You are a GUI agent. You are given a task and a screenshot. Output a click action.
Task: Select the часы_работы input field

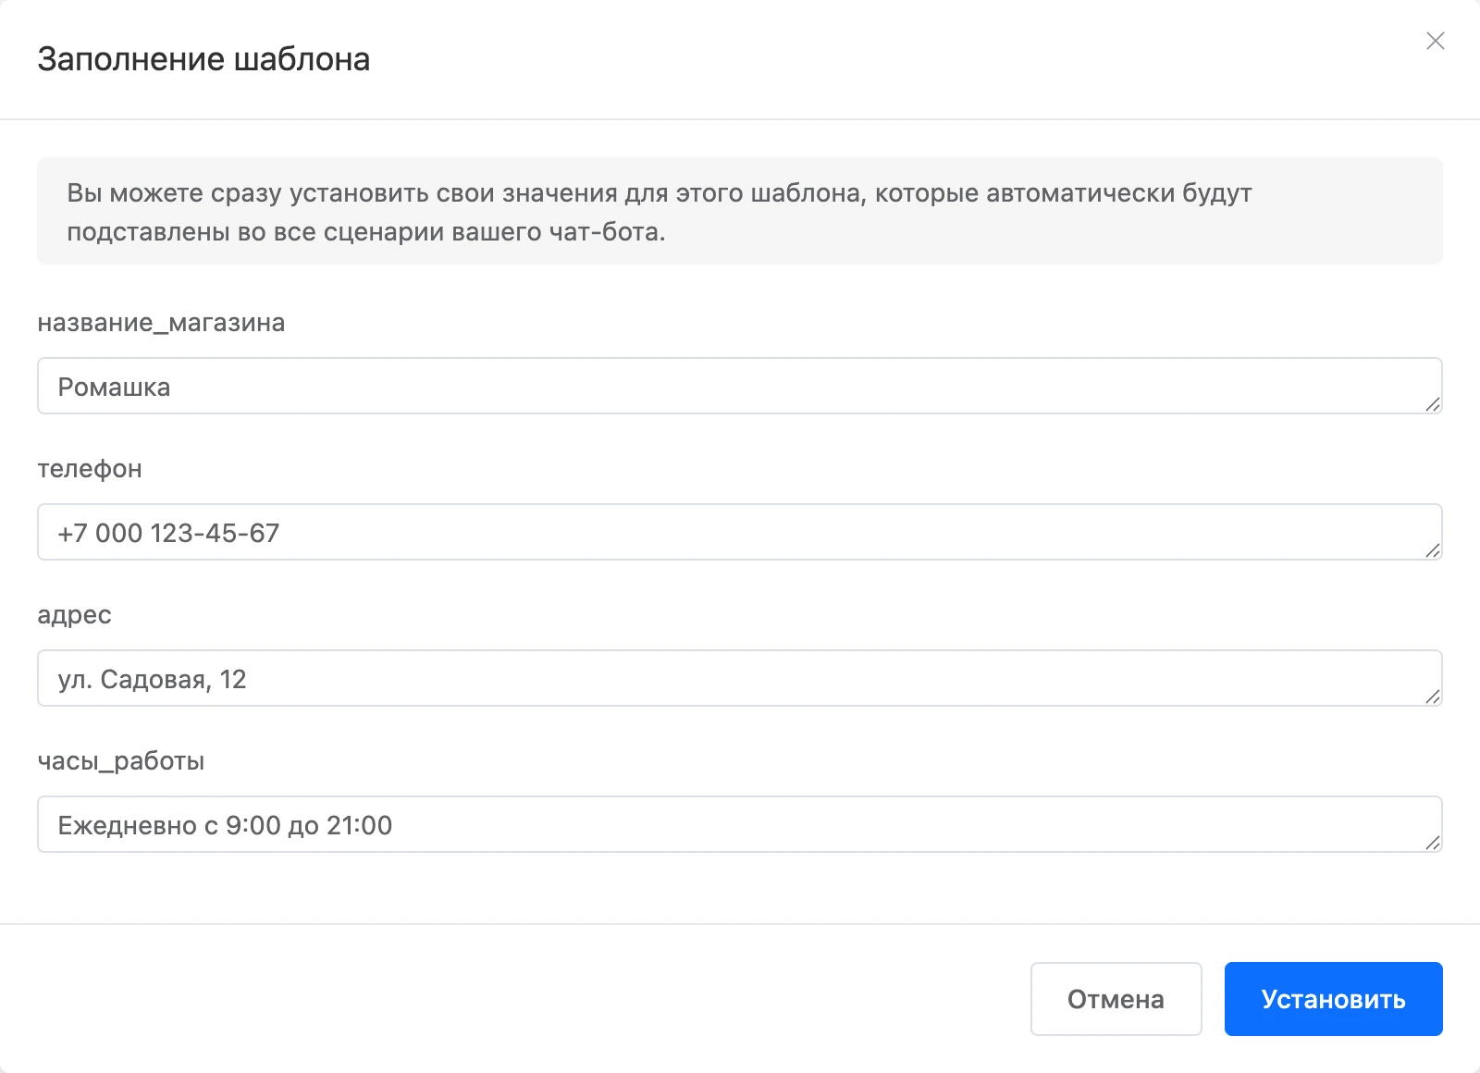[x=740, y=824]
